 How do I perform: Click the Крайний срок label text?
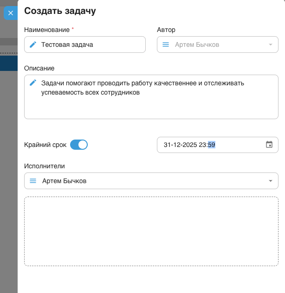[x=45, y=145]
